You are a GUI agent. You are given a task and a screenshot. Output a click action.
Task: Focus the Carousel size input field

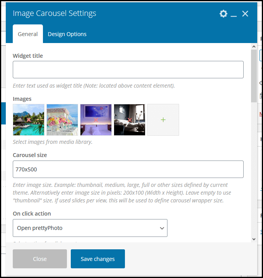coord(128,169)
